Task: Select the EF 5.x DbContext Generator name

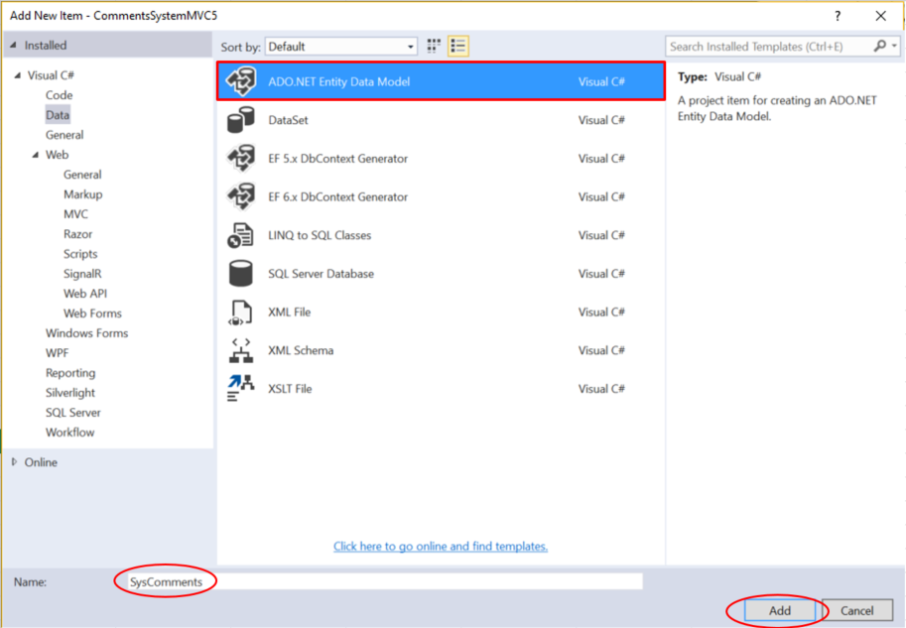Action: (337, 159)
